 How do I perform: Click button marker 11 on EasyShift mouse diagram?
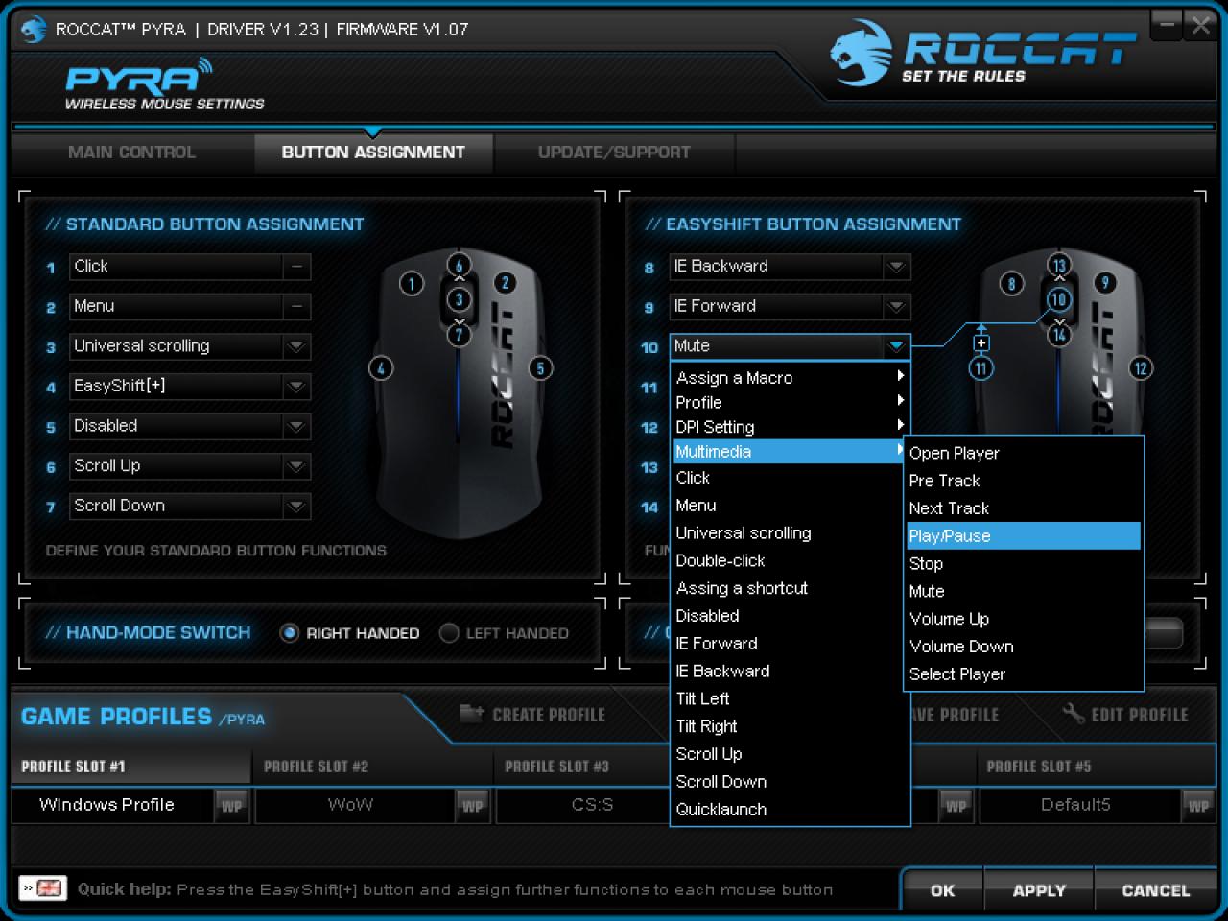pyautogui.click(x=980, y=368)
